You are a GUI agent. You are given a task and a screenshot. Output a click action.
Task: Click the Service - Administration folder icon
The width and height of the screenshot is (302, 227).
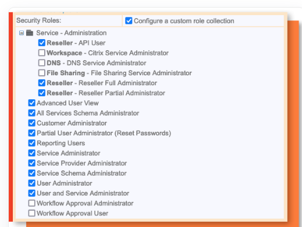30,33
